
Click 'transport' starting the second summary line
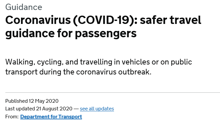coord(21,72)
